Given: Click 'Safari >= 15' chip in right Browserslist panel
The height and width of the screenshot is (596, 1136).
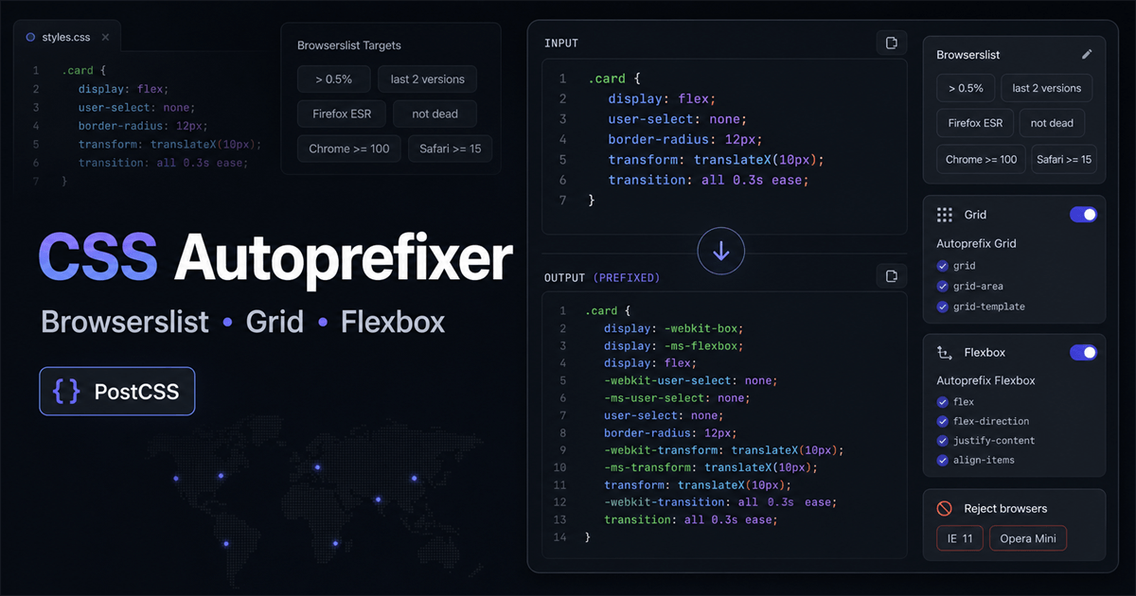Looking at the screenshot, I should (1064, 159).
